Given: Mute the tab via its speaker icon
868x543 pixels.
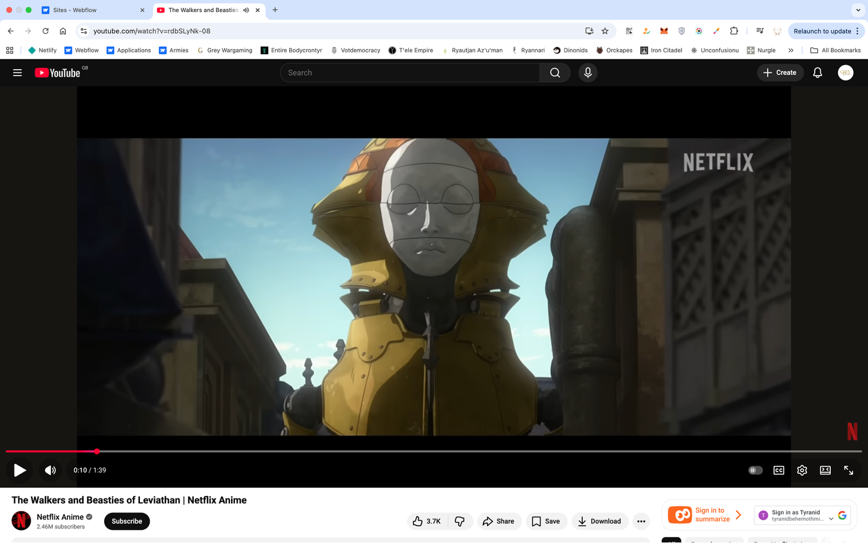Looking at the screenshot, I should click(246, 10).
